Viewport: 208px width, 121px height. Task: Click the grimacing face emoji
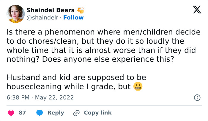pyautogui.click(x=138, y=86)
